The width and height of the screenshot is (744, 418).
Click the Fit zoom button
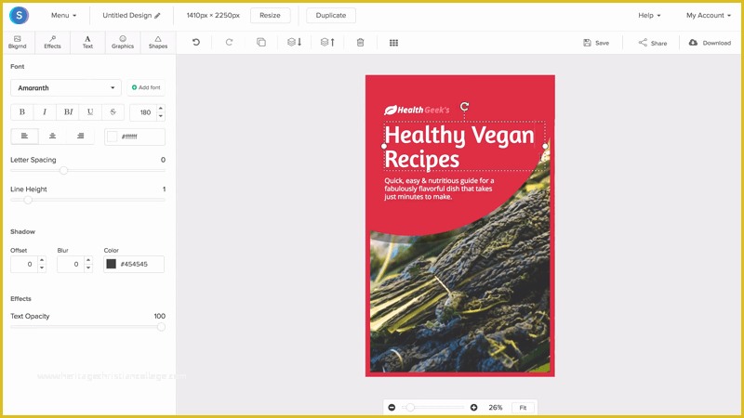click(523, 408)
